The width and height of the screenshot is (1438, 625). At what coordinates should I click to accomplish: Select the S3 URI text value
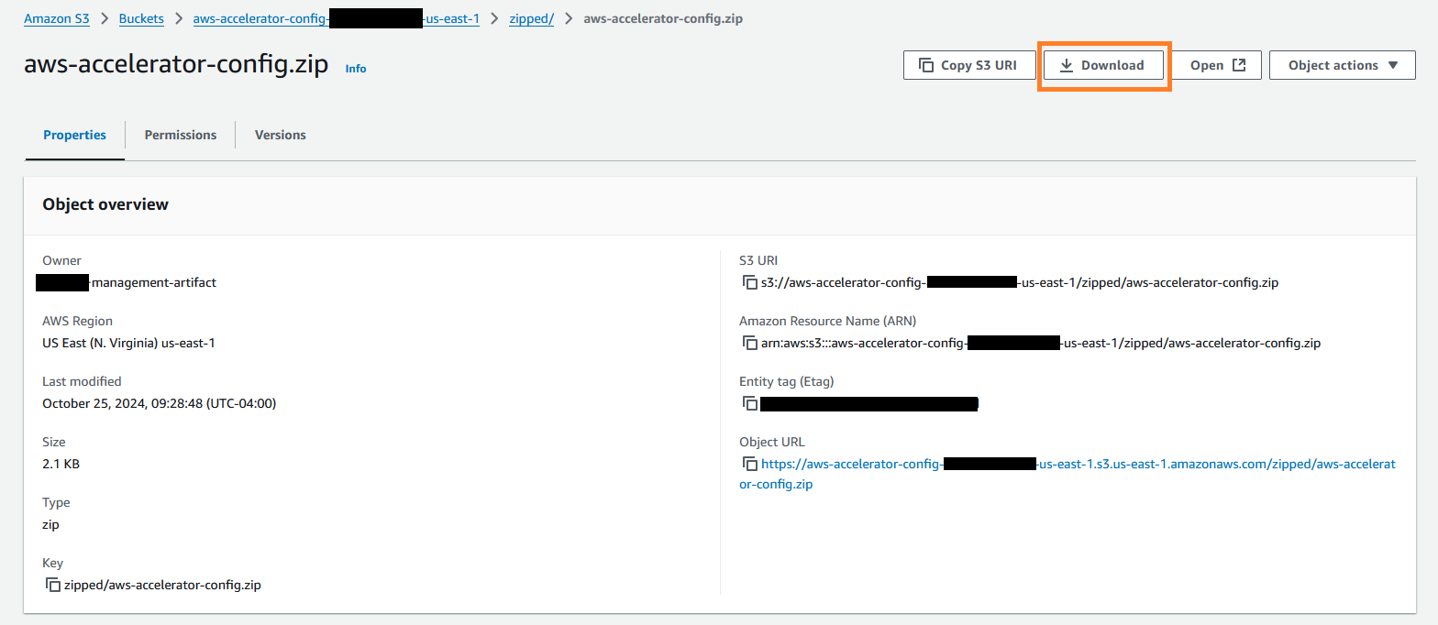coord(1020,282)
